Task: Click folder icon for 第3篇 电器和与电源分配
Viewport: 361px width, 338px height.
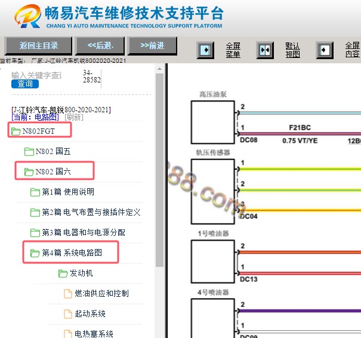Action: [35, 233]
